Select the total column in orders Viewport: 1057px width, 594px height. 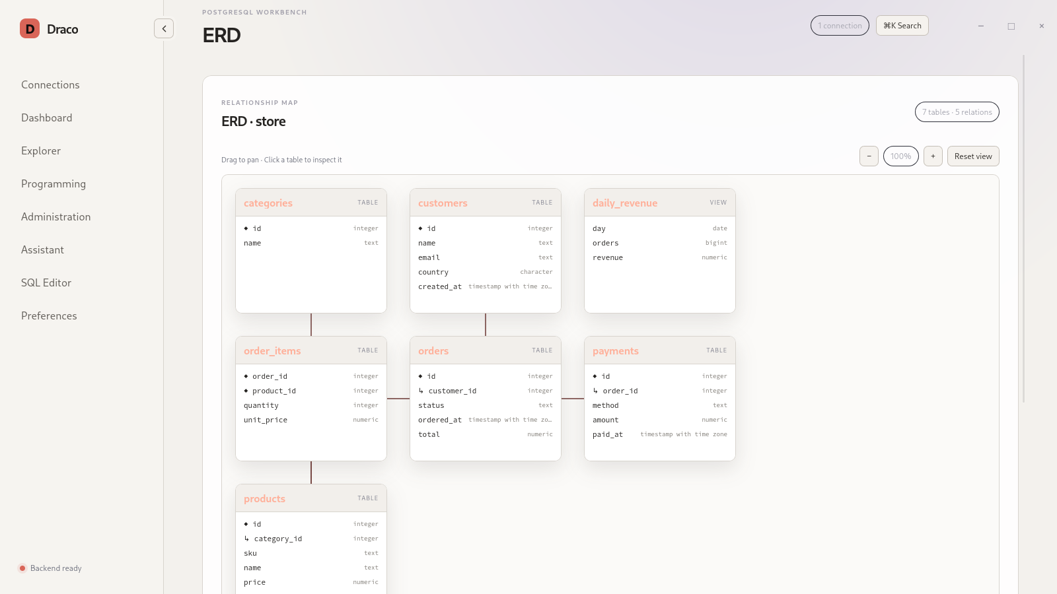[x=486, y=434]
